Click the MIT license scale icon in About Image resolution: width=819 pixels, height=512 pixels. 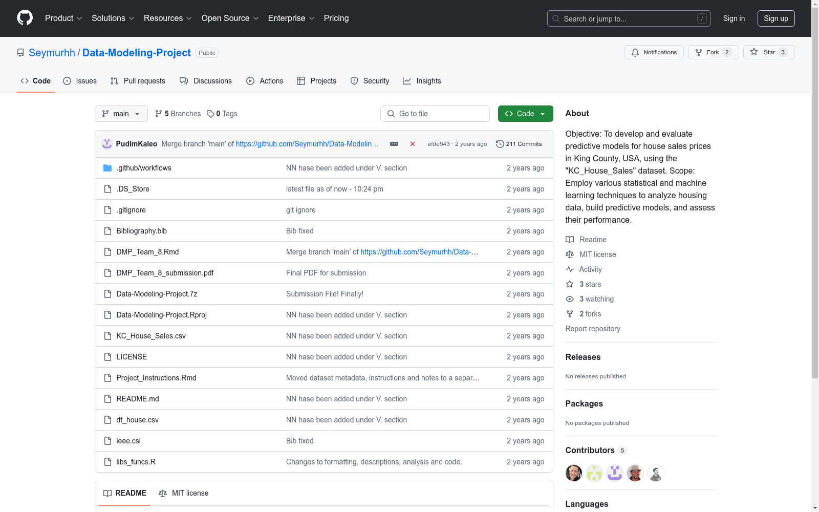click(570, 254)
